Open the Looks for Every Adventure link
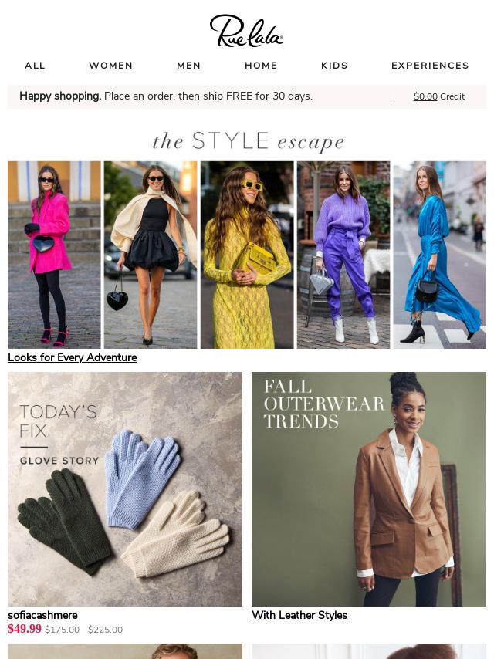This screenshot has width=494, height=659. pos(73,357)
